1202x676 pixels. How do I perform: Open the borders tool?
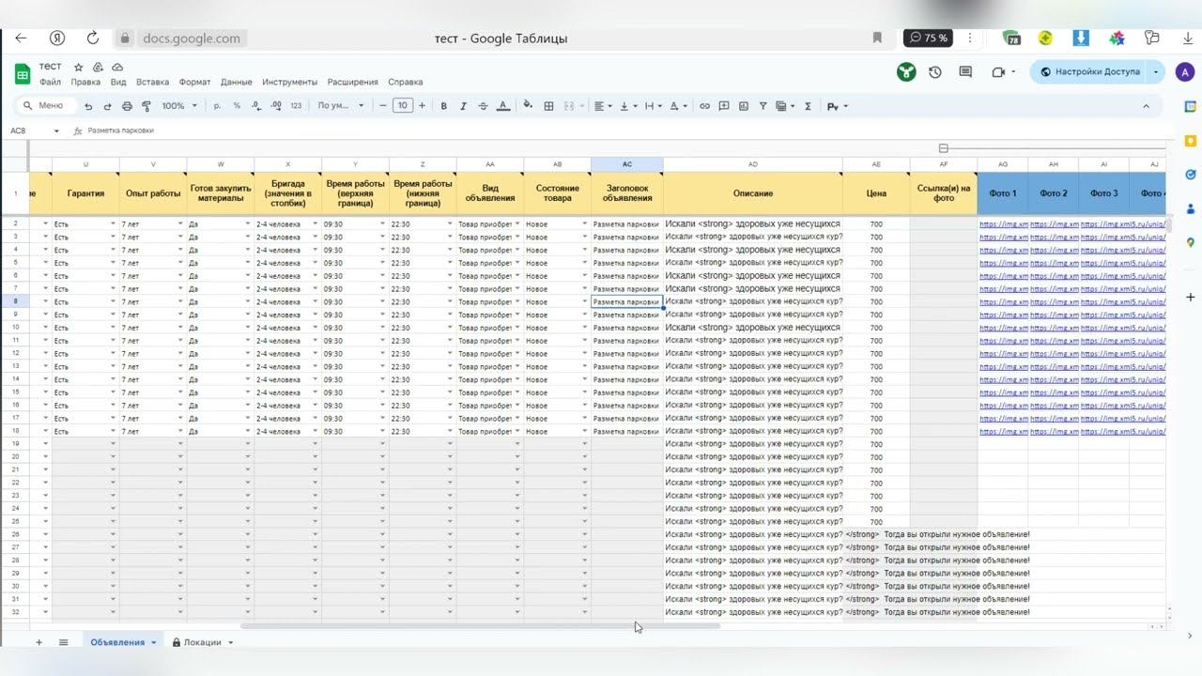click(x=549, y=106)
